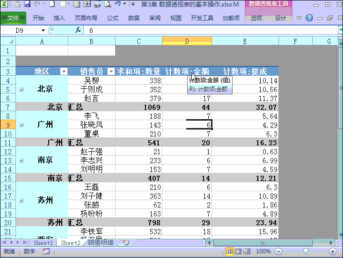Click the Excel application icon
The height and width of the screenshot is (258, 343).
(x=4, y=4)
